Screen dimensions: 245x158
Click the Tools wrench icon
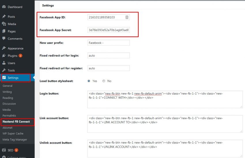point(4,70)
